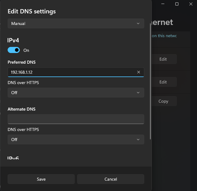Save the DNS settings
This screenshot has width=197, height=191.
[41, 179]
